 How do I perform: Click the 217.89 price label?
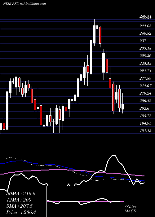tap(145, 78)
